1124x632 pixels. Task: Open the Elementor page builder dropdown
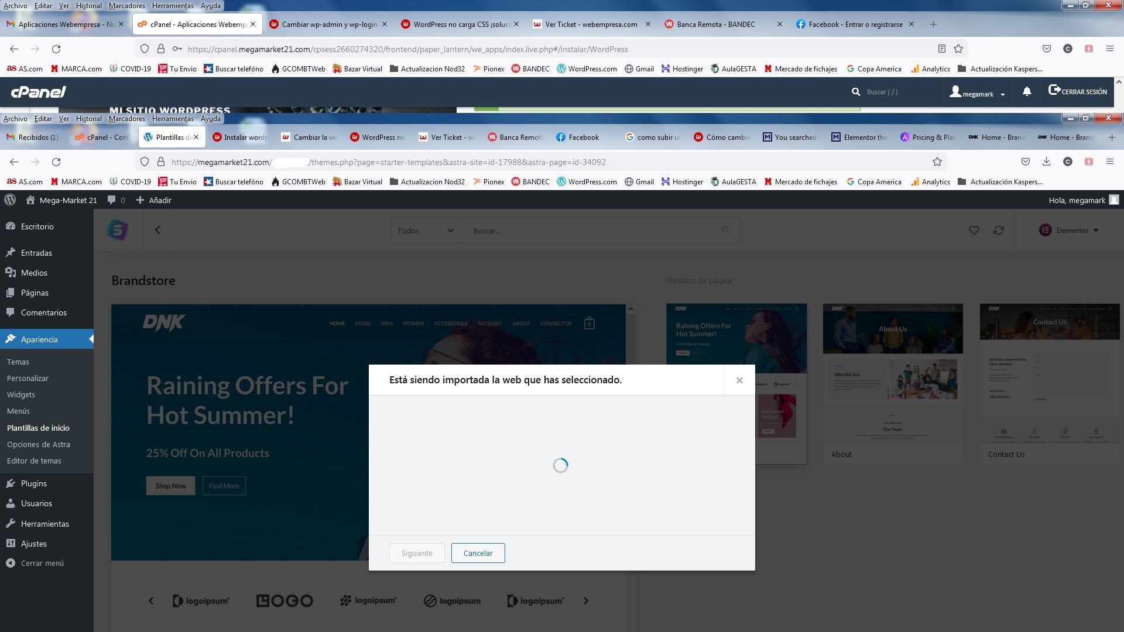click(1069, 230)
